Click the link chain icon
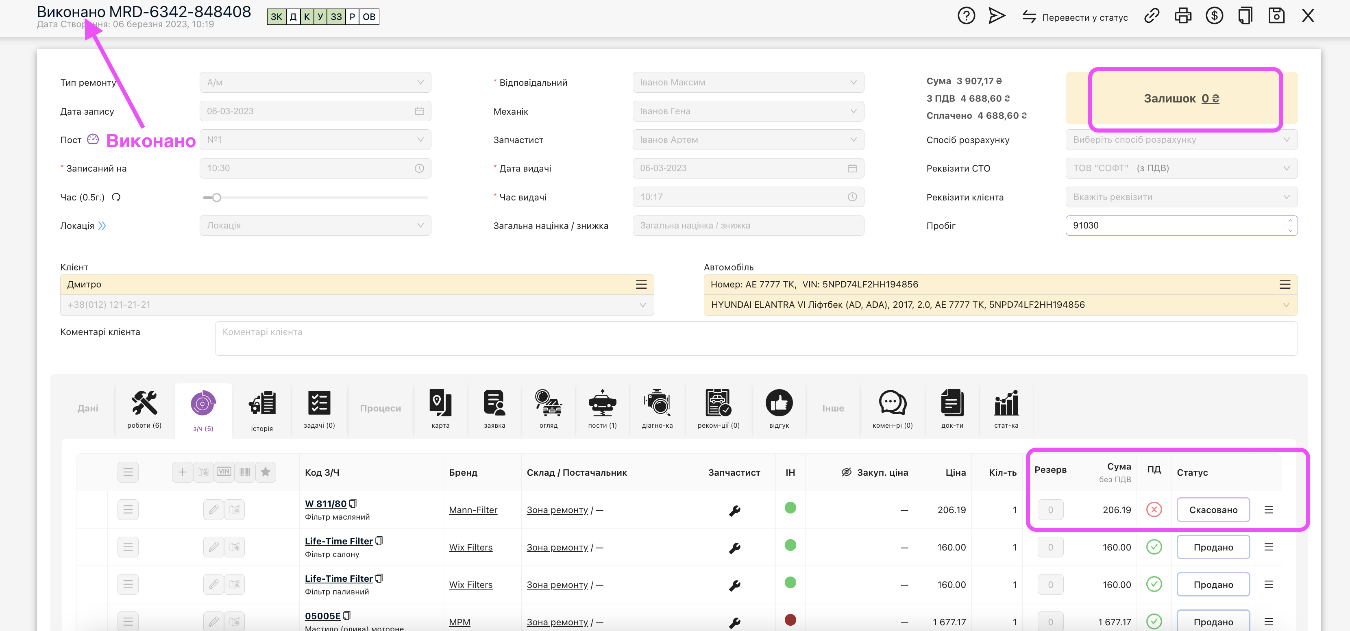 [x=1152, y=16]
